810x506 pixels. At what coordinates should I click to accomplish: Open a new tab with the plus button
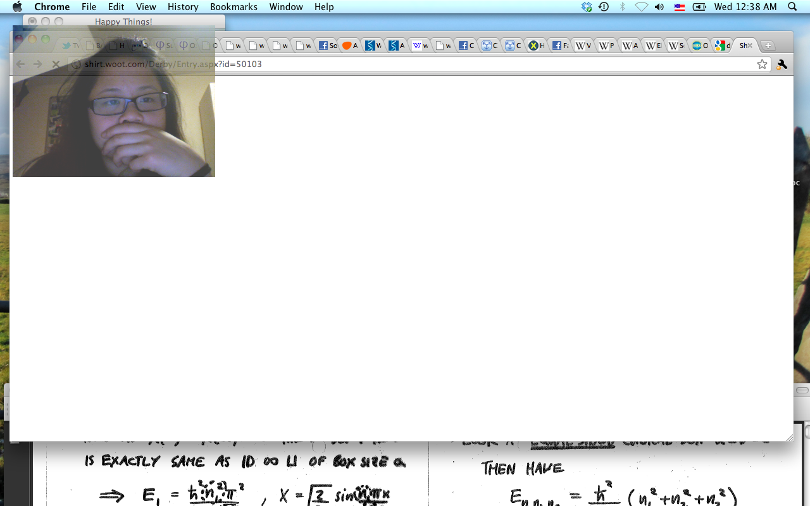pyautogui.click(x=767, y=46)
